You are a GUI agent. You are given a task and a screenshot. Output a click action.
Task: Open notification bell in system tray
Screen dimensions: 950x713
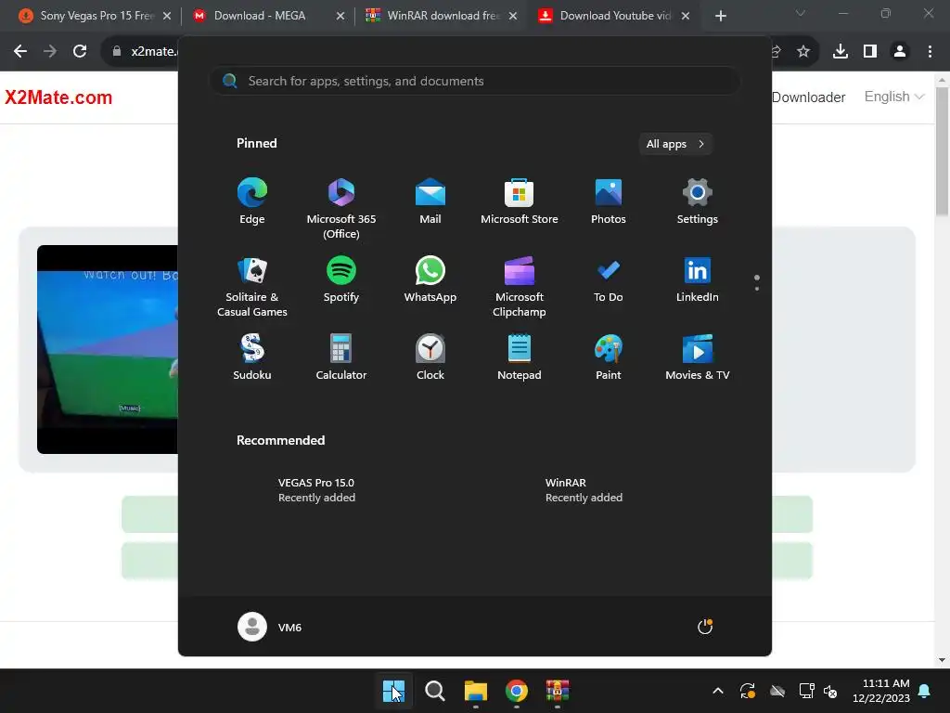pos(925,691)
